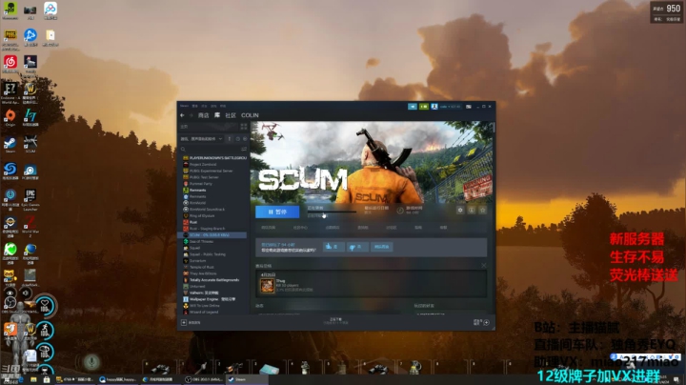Click the ready-to-play filter icon

(x=245, y=139)
